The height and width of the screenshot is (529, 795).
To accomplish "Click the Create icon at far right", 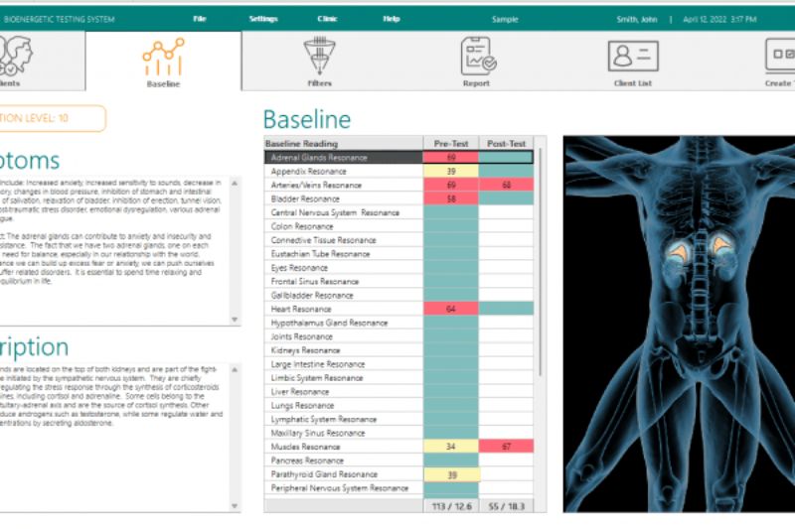I will tap(779, 56).
